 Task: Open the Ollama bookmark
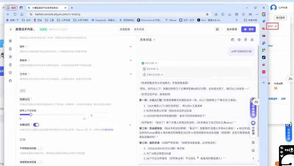pos(171,20)
